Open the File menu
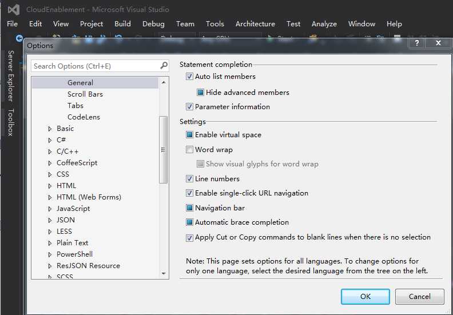 (12, 23)
